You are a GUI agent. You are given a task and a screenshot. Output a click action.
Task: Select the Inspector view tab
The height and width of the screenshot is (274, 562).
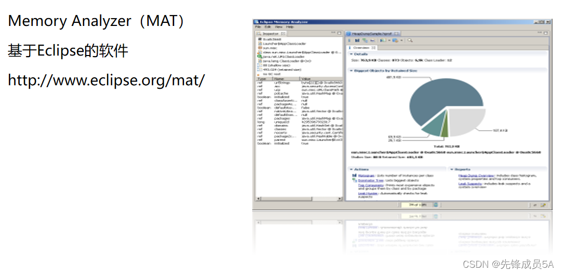point(272,33)
